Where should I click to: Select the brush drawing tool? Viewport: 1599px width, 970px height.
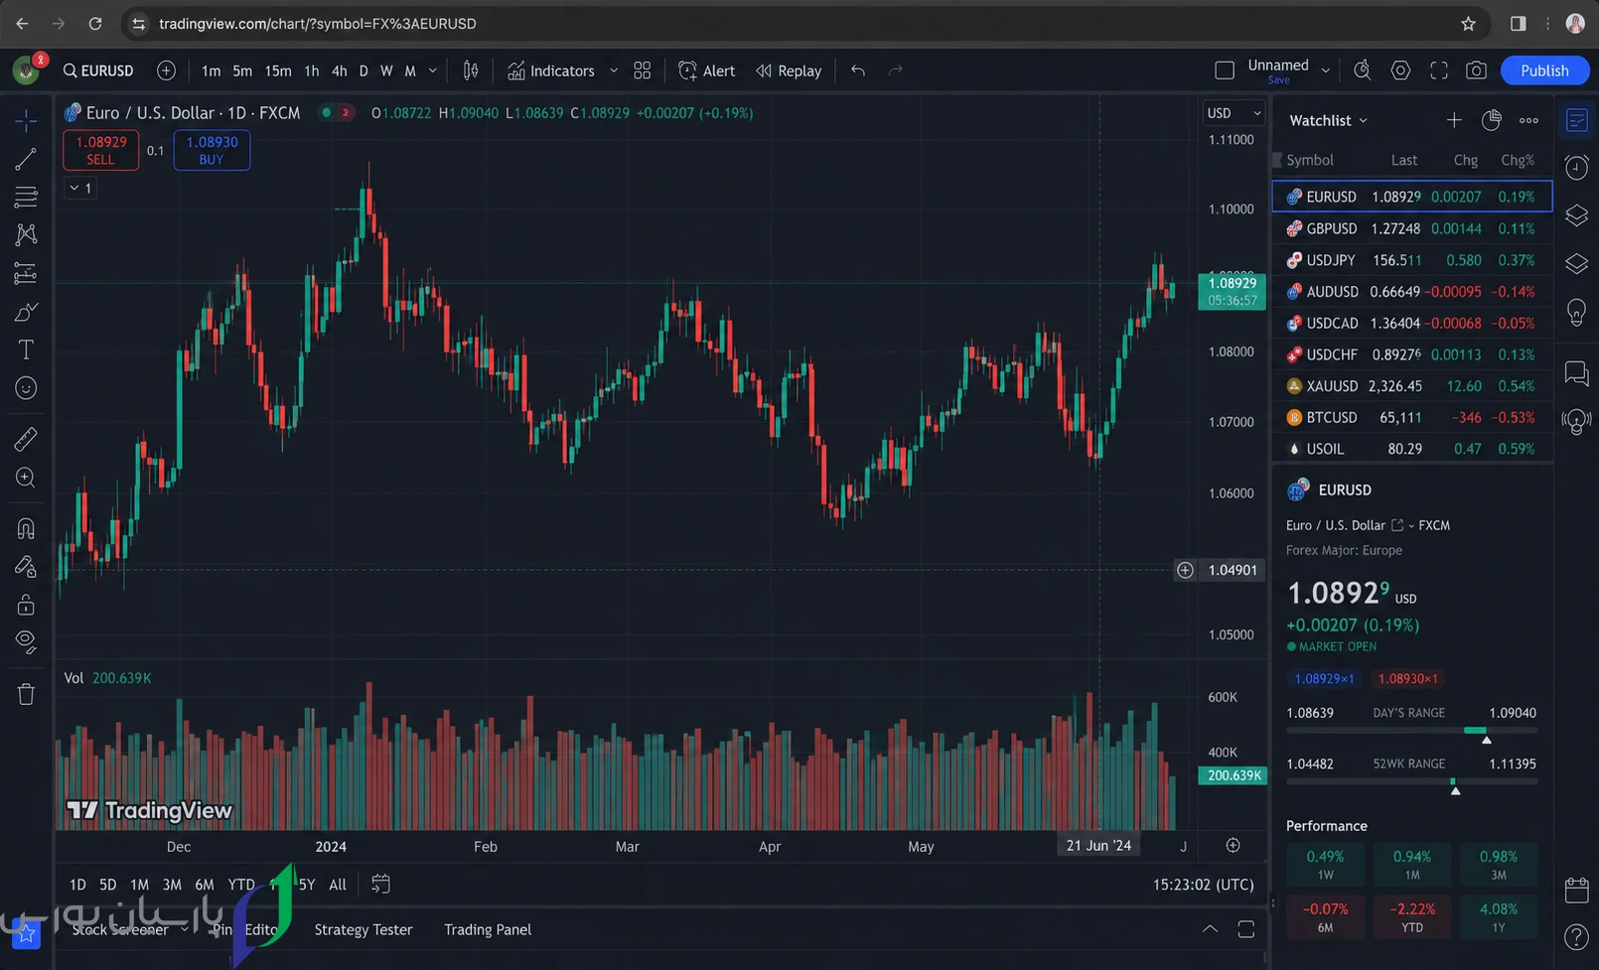click(x=26, y=312)
